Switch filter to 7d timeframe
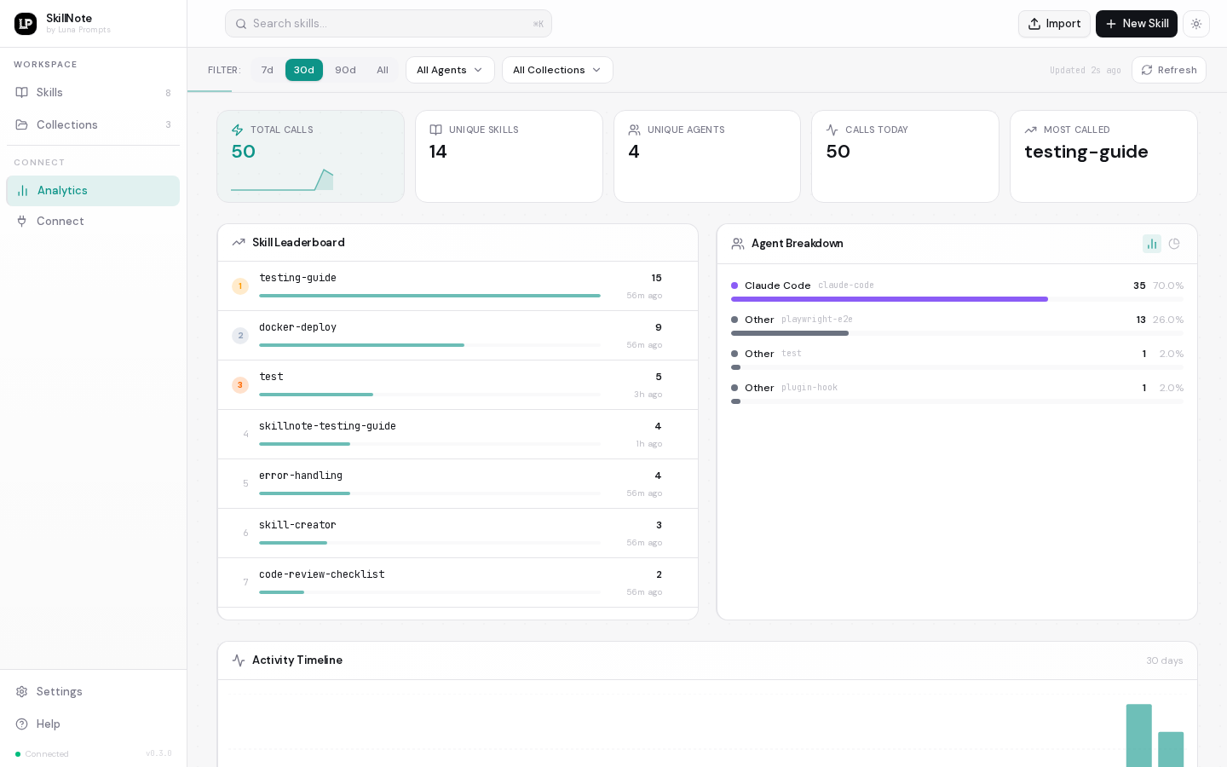1227x767 pixels. (268, 70)
